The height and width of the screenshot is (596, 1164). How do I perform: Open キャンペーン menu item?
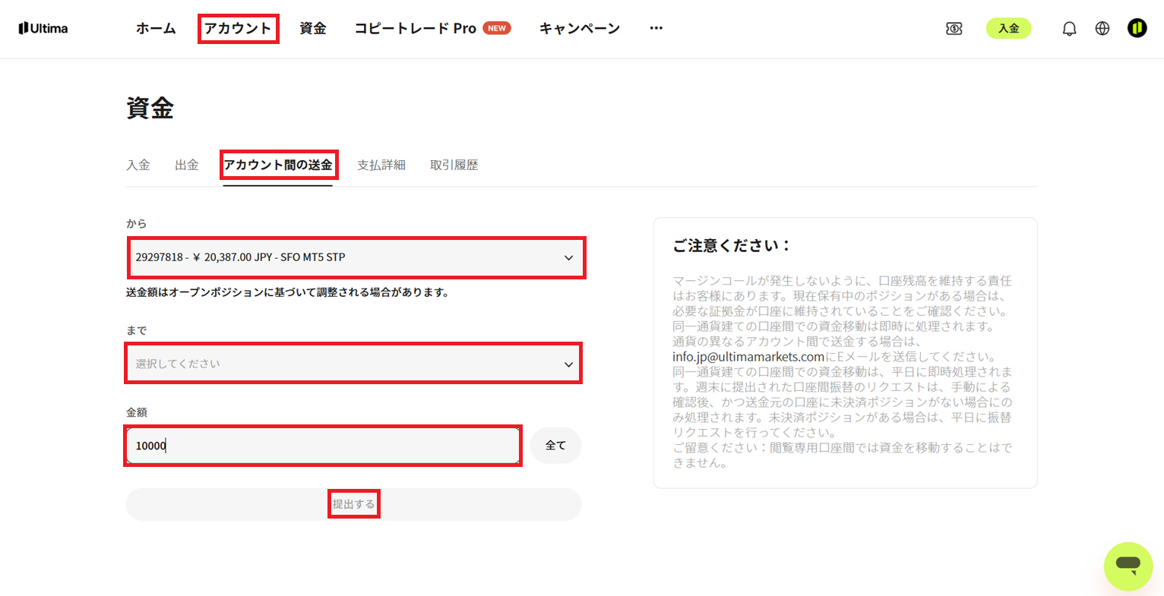(580, 28)
